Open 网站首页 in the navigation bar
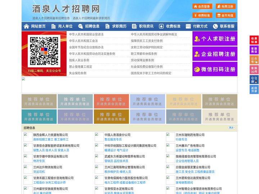 (x=38, y=26)
